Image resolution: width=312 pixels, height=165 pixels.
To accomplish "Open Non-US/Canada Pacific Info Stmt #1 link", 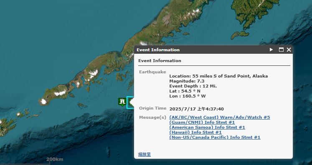I will (215, 137).
